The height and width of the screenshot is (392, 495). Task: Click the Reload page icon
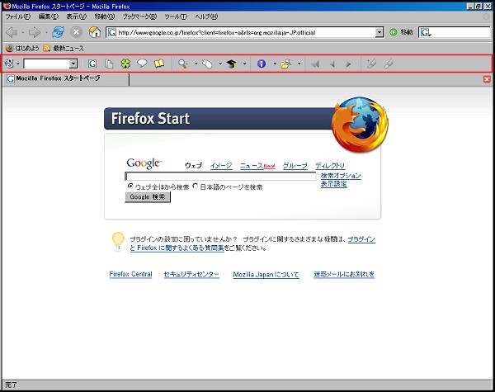tap(58, 32)
